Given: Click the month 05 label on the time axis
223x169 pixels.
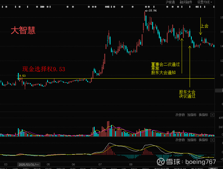Looking at the screenshot, I should pos(48,164).
